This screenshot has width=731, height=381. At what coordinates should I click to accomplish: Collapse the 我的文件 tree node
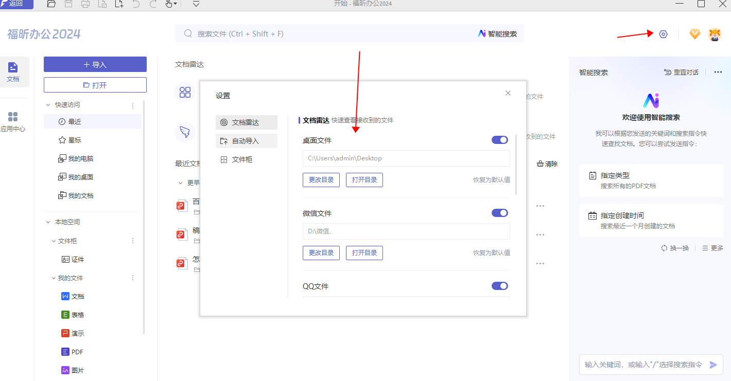click(x=54, y=278)
